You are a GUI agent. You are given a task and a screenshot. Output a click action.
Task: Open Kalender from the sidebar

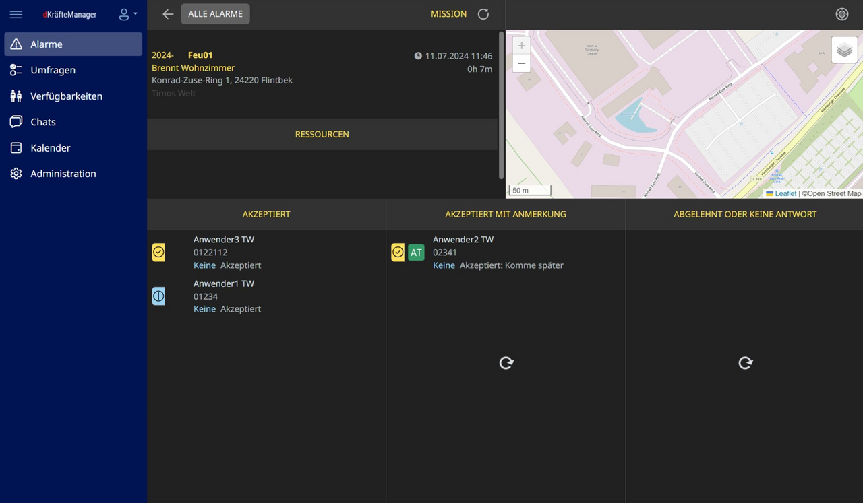[50, 148]
